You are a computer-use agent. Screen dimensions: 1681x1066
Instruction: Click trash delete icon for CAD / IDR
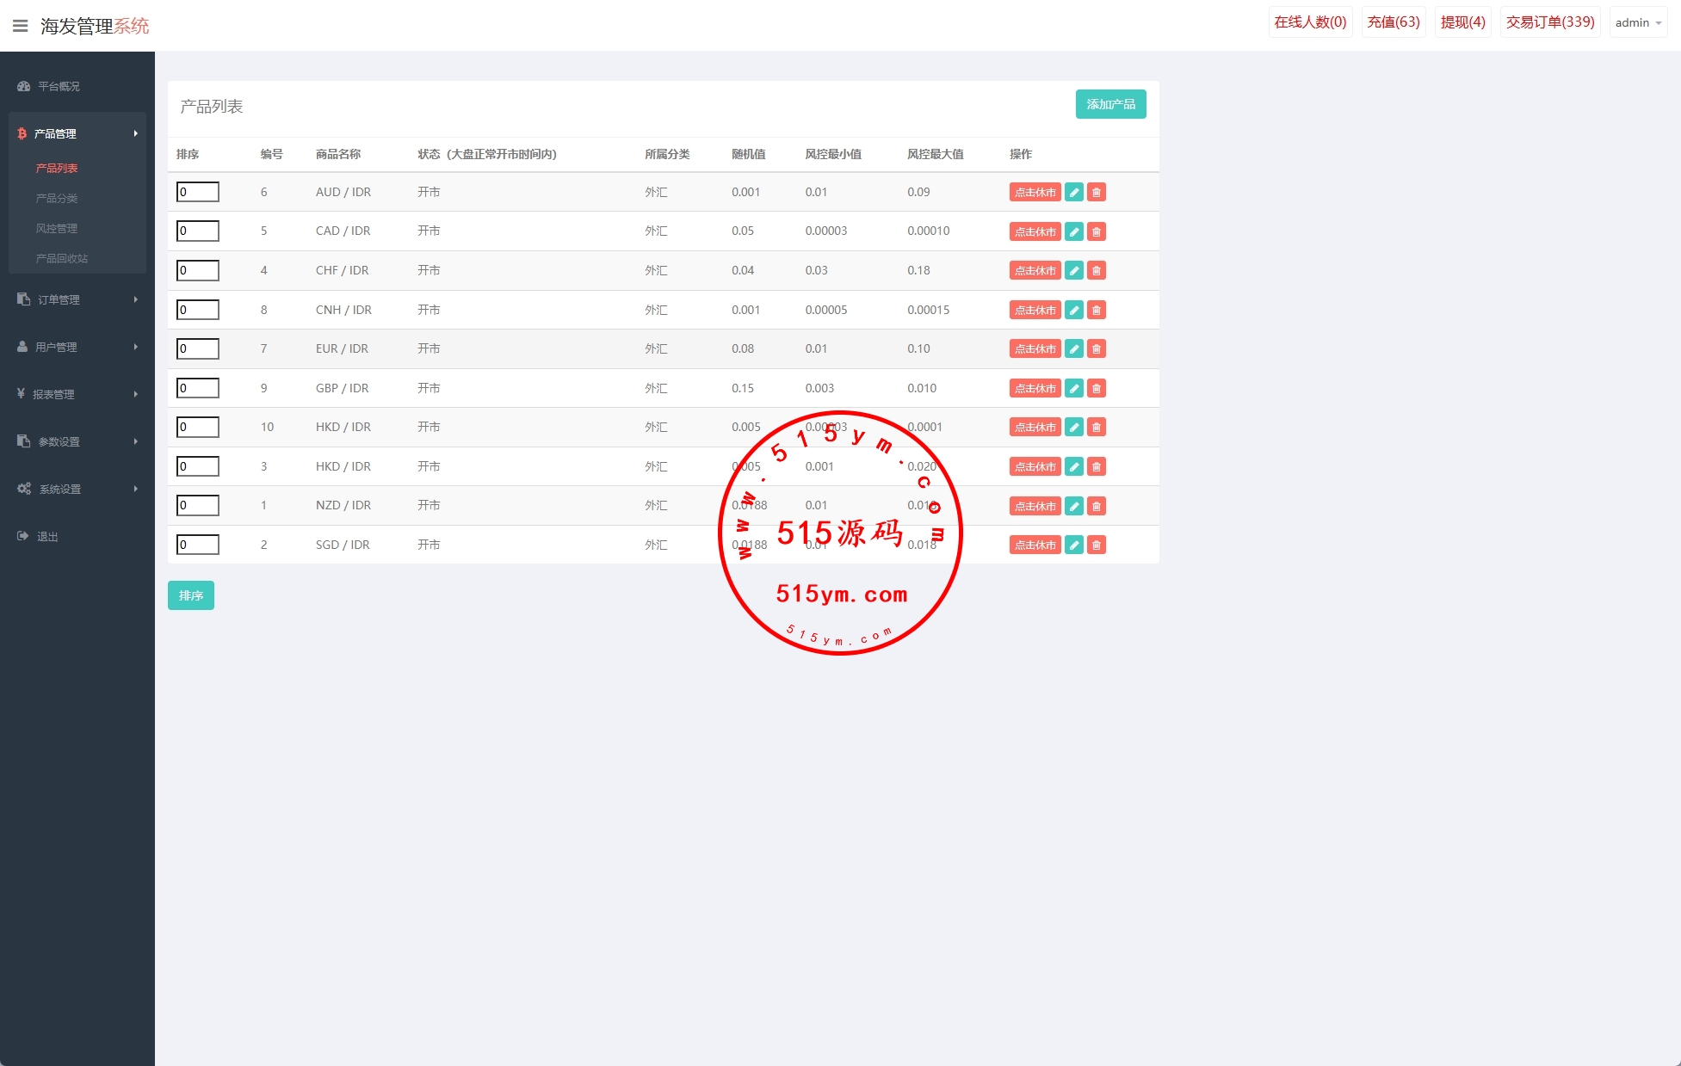tap(1096, 231)
